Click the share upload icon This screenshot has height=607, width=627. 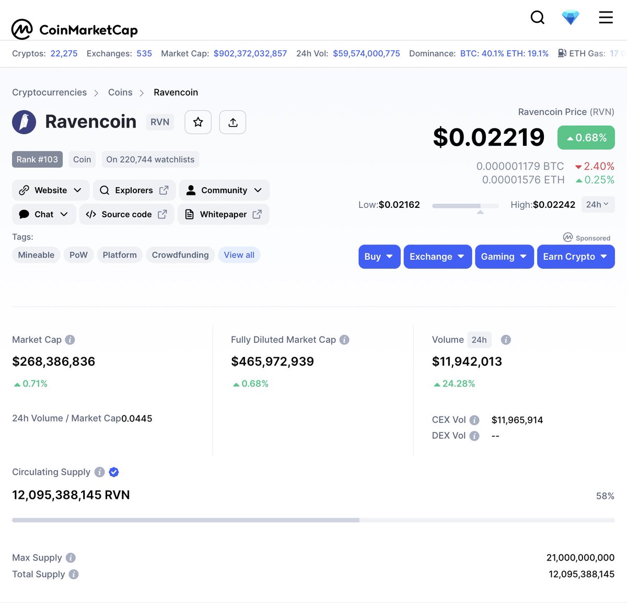pos(233,122)
